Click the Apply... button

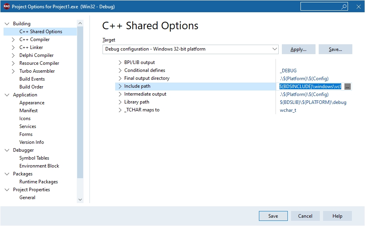tap(298, 49)
